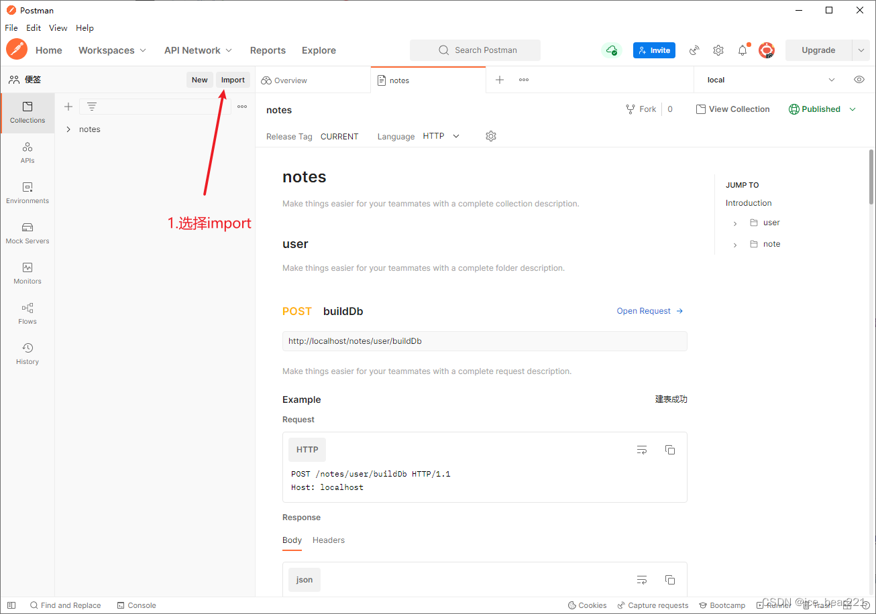
Task: Open Cookies from the status bar
Action: (x=587, y=605)
